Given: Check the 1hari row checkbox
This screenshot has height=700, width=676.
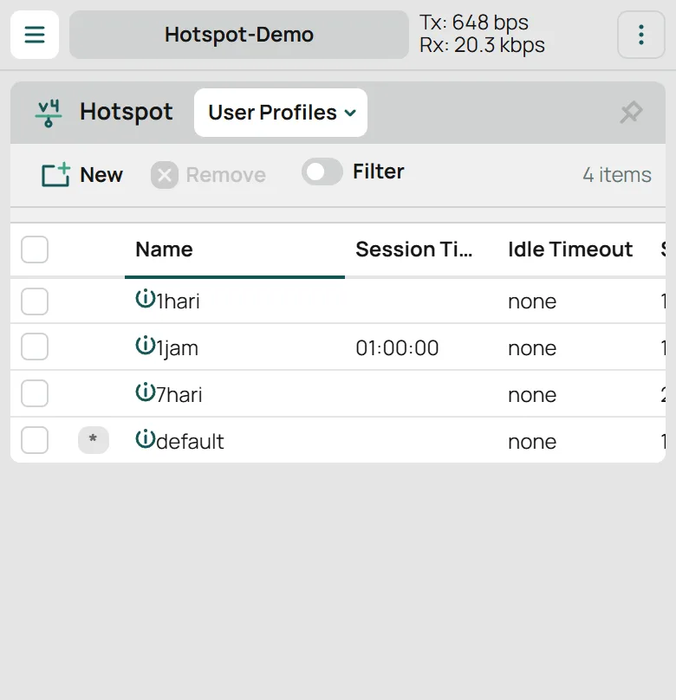Looking at the screenshot, I should coord(35,301).
